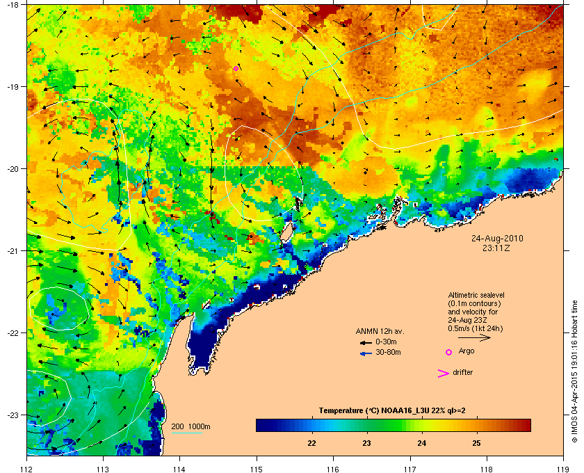Screen dimensions: 584x473
Task: Click the Argo float marker near 18.8°S
Action: click(236, 69)
